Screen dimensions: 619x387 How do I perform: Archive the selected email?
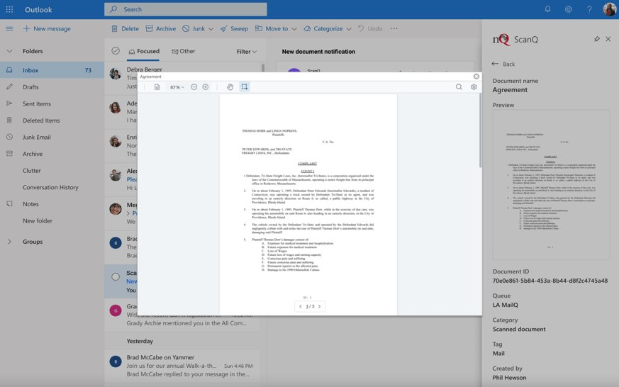click(x=161, y=28)
